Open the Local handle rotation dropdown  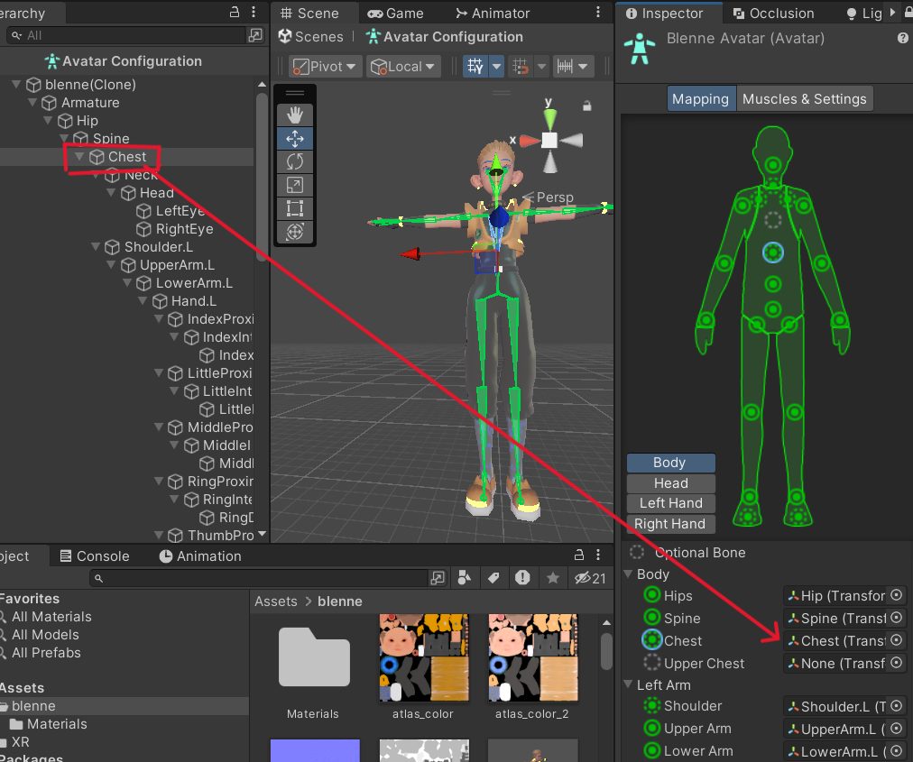pos(404,67)
